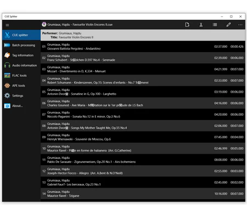This screenshot has width=247, height=214.
Task: Click track number 07
Action: tap(44, 115)
